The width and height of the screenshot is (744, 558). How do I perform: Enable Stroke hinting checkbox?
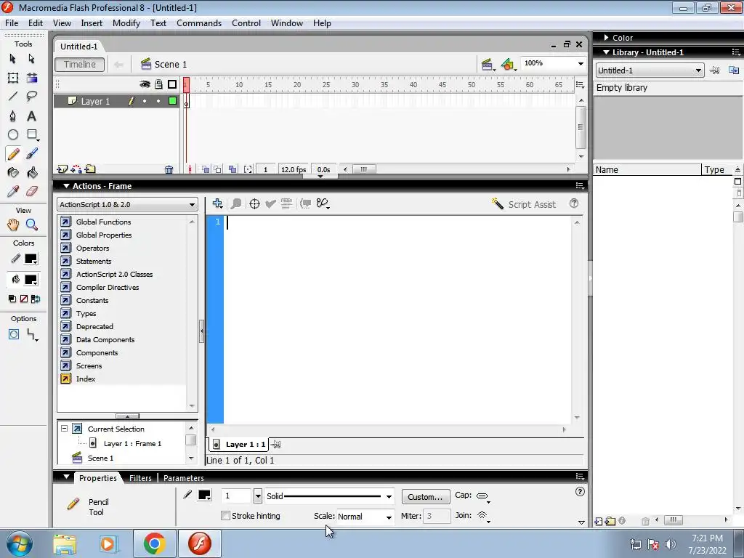(x=226, y=516)
